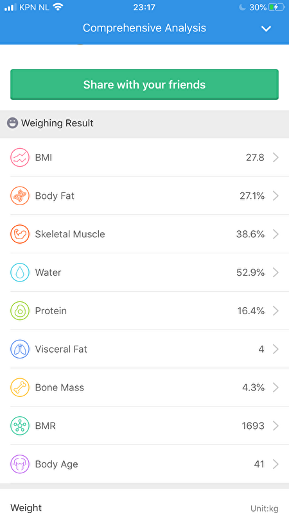
Task: Tap the green Protein avocado icon
Action: 20,311
